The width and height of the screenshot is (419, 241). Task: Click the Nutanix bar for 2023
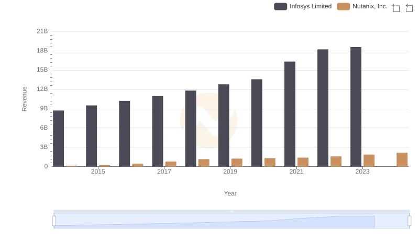pyautogui.click(x=369, y=160)
